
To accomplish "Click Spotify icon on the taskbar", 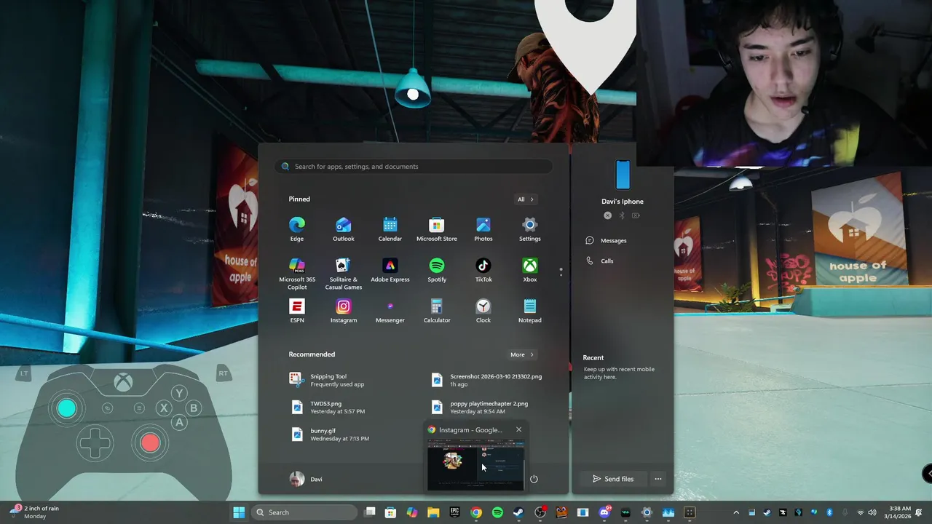I will (497, 512).
